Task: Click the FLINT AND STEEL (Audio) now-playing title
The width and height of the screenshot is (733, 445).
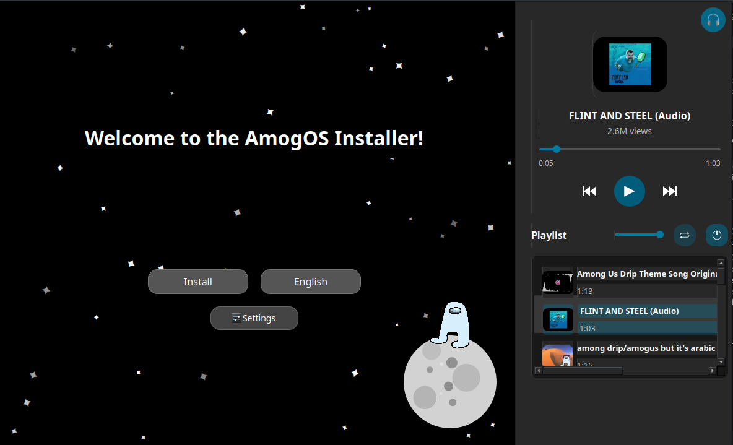Action: coord(629,116)
